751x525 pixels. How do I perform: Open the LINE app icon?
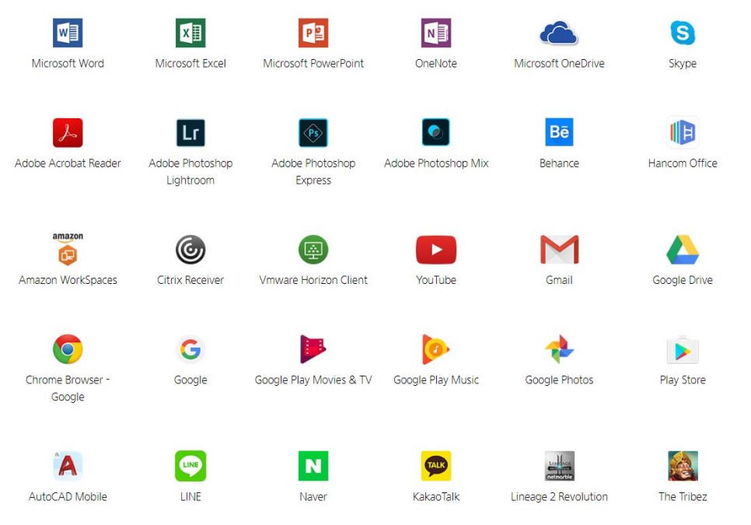click(190, 466)
